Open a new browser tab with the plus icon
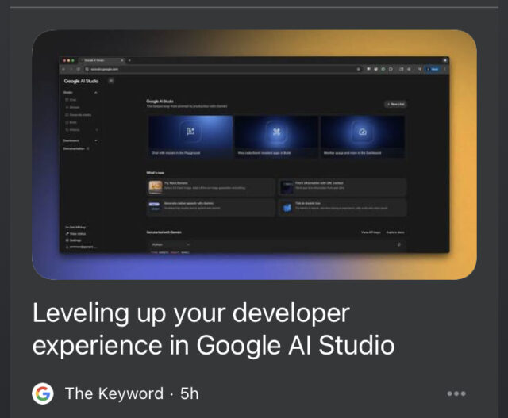Viewport: 508px width, 418px height. click(x=129, y=61)
